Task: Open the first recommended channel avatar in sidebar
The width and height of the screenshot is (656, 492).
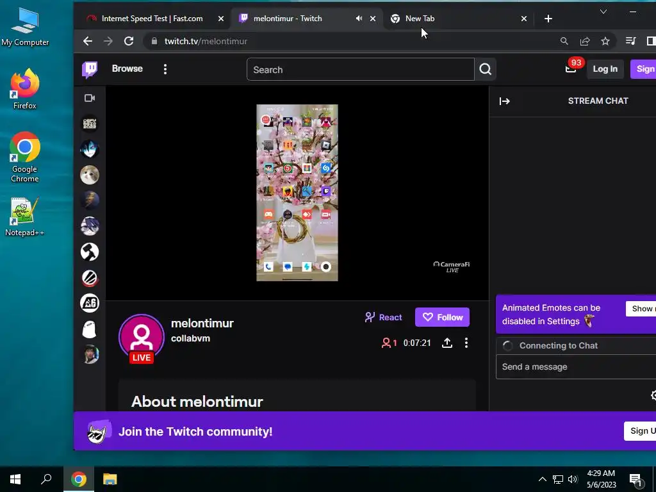Action: (x=90, y=124)
